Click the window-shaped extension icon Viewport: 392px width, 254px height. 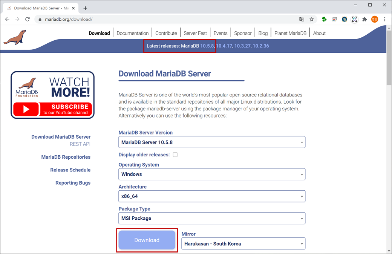(x=334, y=19)
